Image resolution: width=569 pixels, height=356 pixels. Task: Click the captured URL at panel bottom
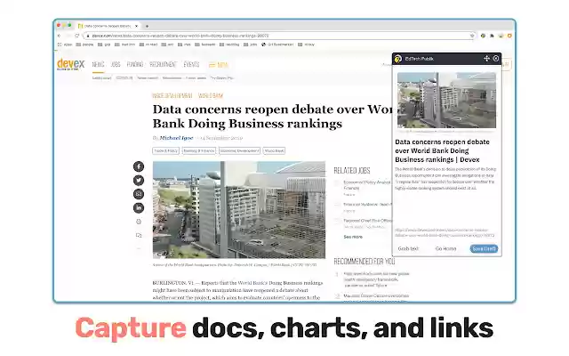445,232
